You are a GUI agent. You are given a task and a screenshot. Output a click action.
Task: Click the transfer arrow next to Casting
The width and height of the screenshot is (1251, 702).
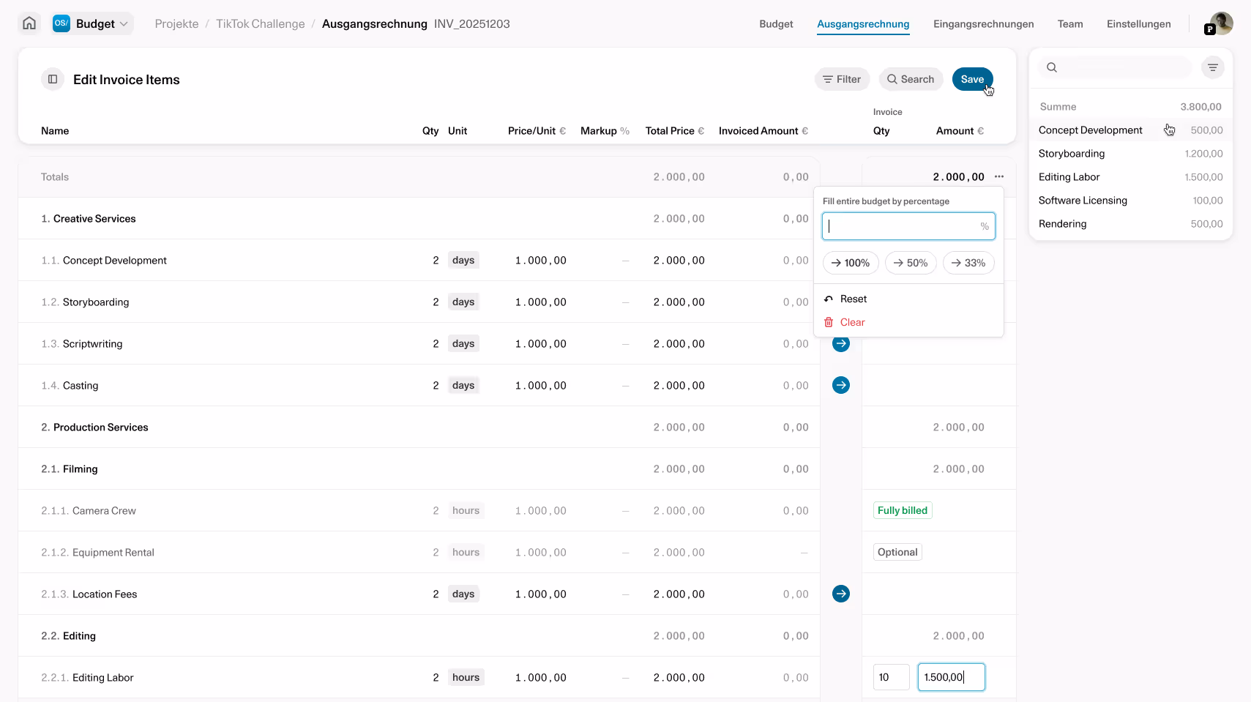(x=840, y=385)
